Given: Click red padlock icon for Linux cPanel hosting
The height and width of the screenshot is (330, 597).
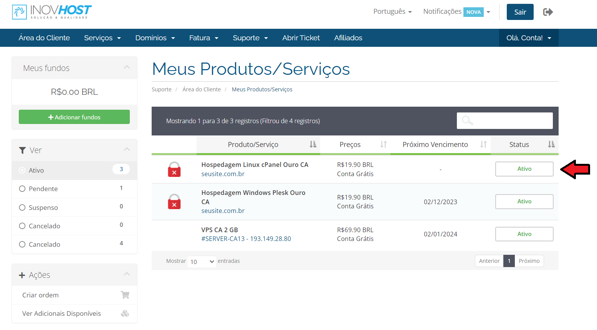Looking at the screenshot, I should pos(174,169).
